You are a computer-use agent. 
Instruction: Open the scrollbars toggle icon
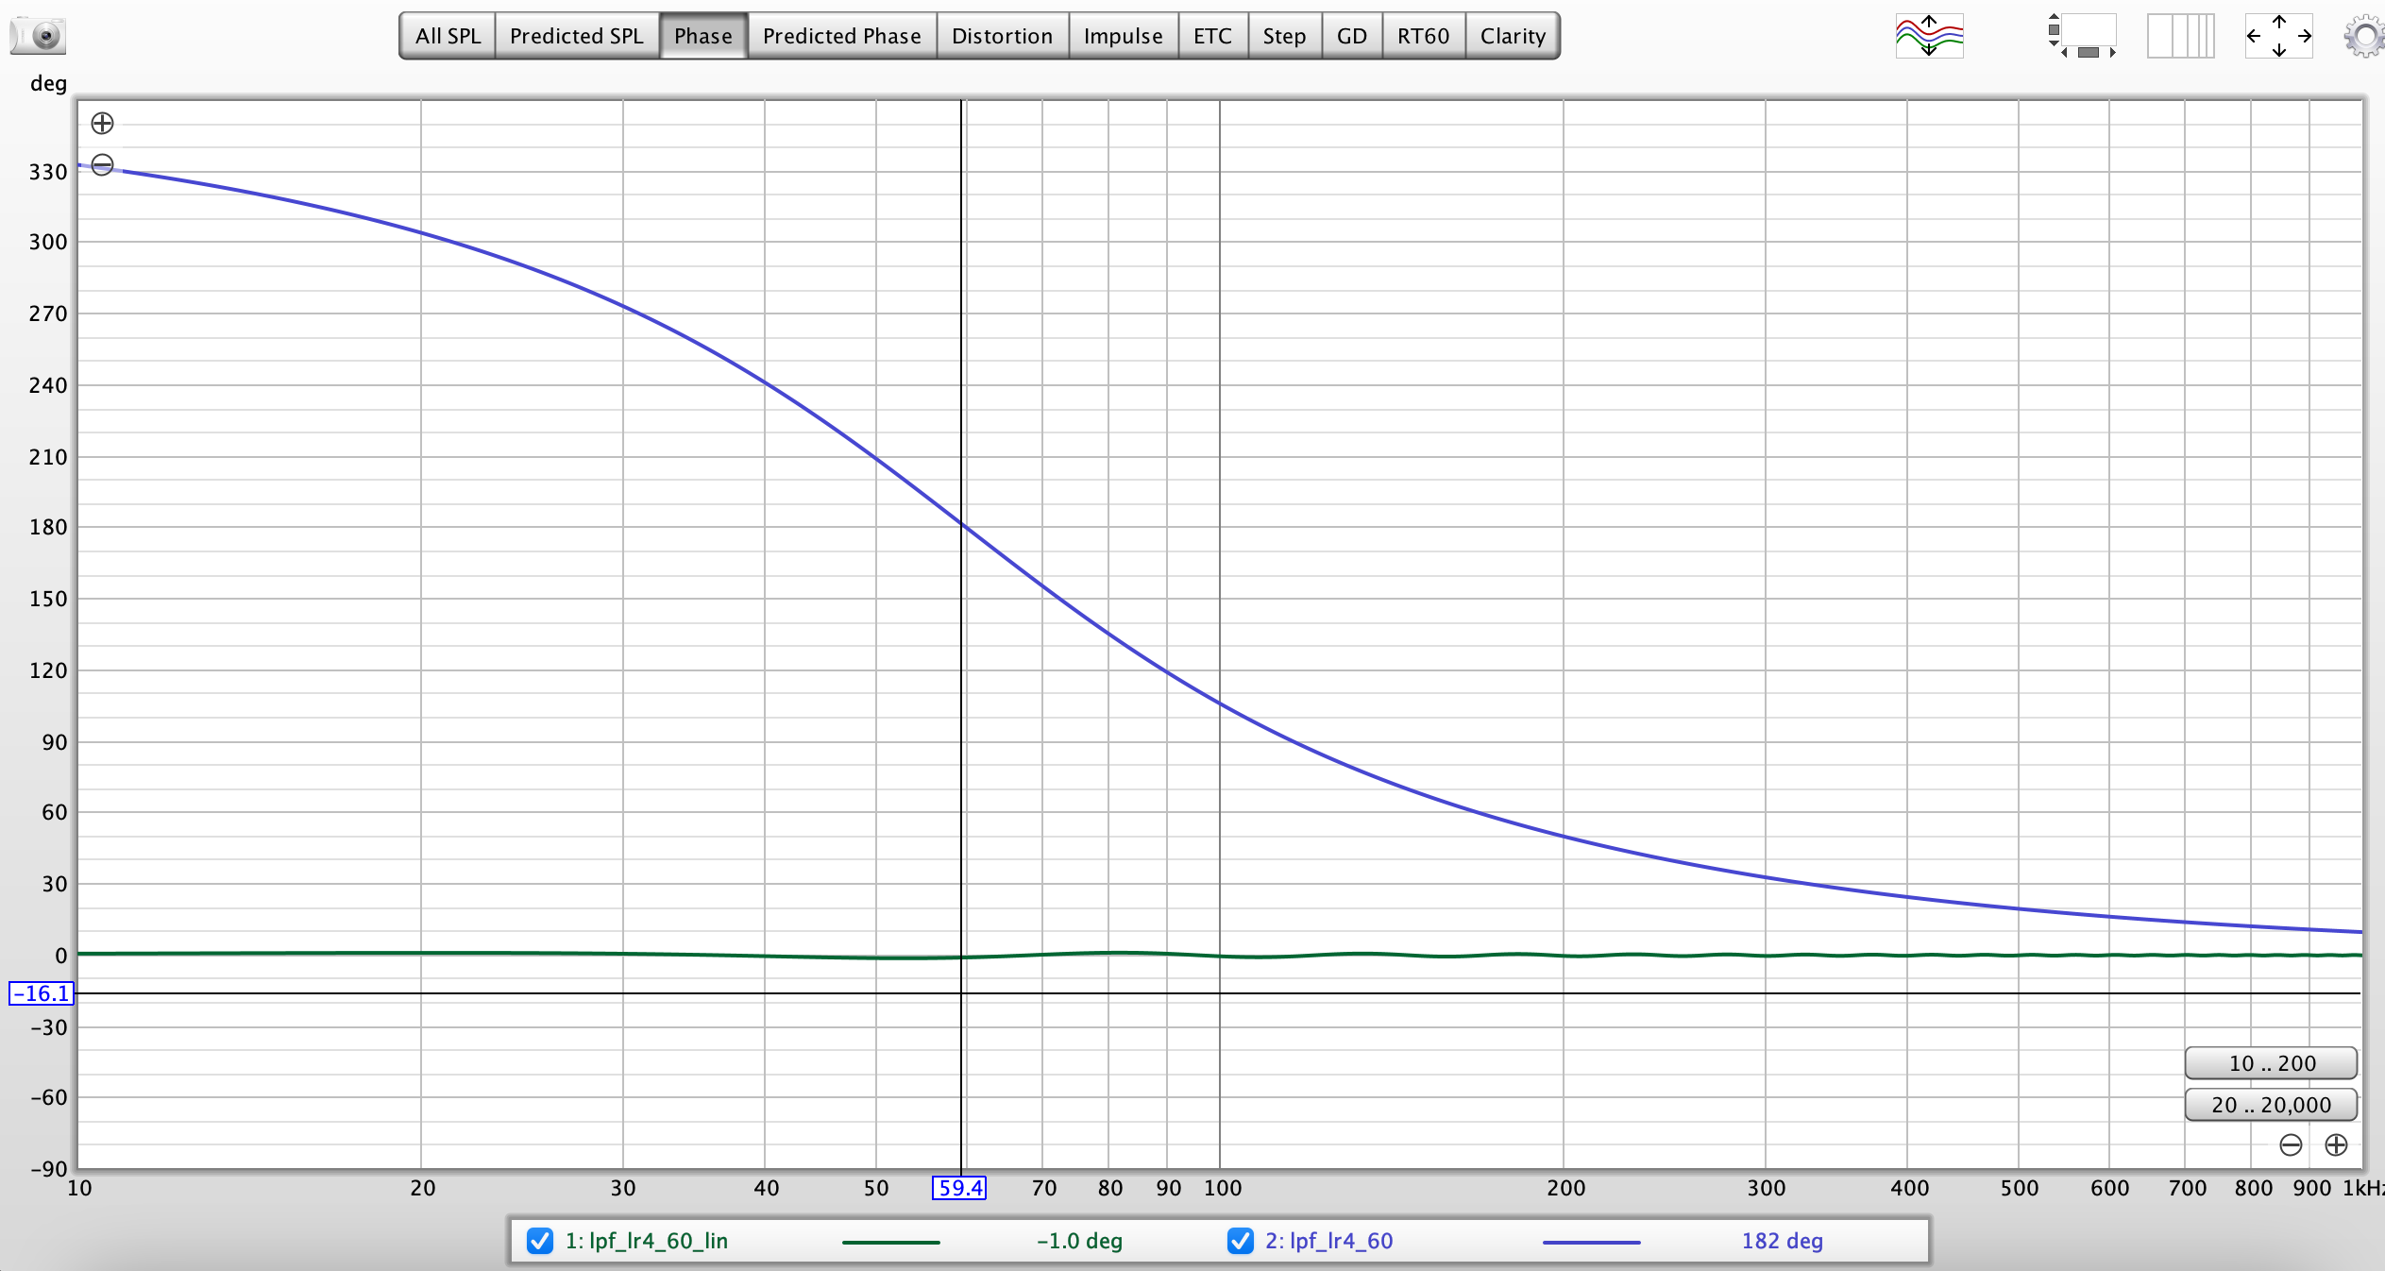2081,36
